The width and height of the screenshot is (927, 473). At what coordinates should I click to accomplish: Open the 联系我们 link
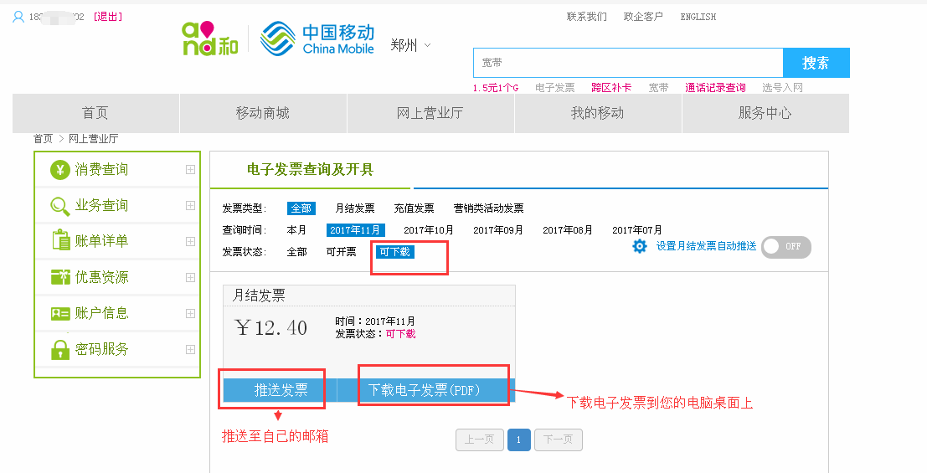(586, 17)
